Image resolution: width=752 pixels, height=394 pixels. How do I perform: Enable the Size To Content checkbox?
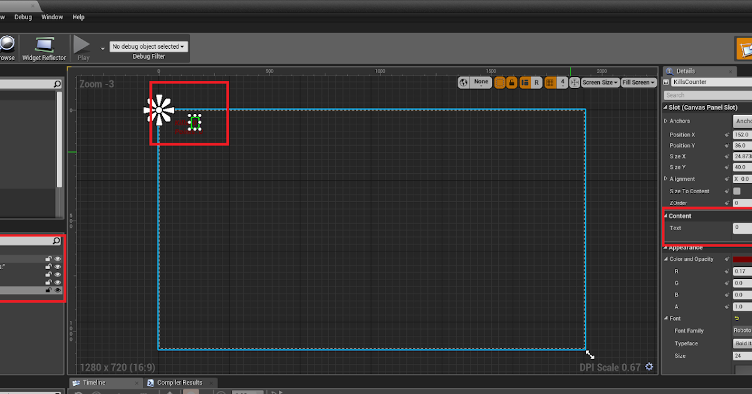[x=738, y=191]
